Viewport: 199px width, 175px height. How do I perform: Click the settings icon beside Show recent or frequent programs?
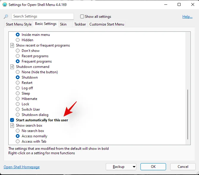[x=12, y=45]
